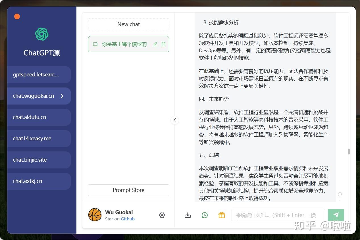The image size is (360, 240).
Task: Delete the chat using the trash icon
Action: [x=163, y=44]
